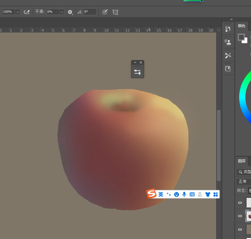The image size is (251, 239).
Task: Select the 颜色 (Color) panel tab
Action: pyautogui.click(x=241, y=26)
